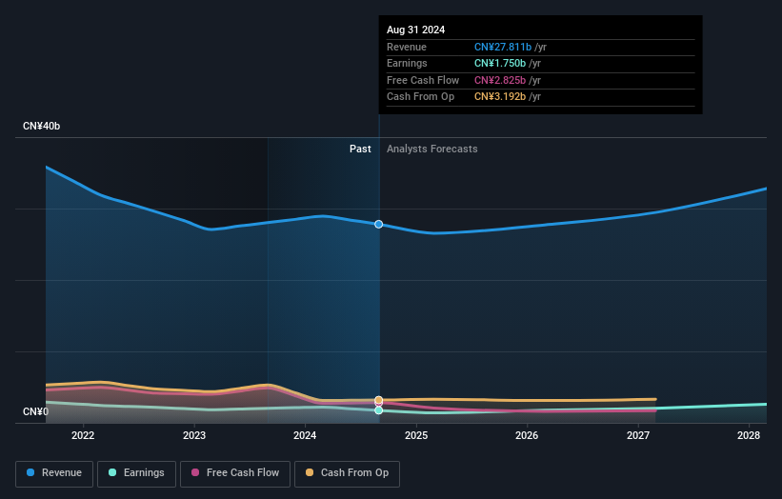Viewport: 782px width, 499px height.
Task: Click the Revenue row label in tooltip
Action: point(407,47)
